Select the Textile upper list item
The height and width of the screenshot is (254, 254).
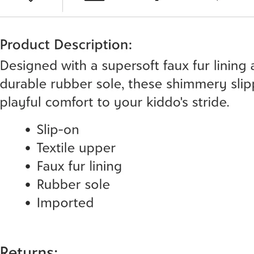(76, 148)
